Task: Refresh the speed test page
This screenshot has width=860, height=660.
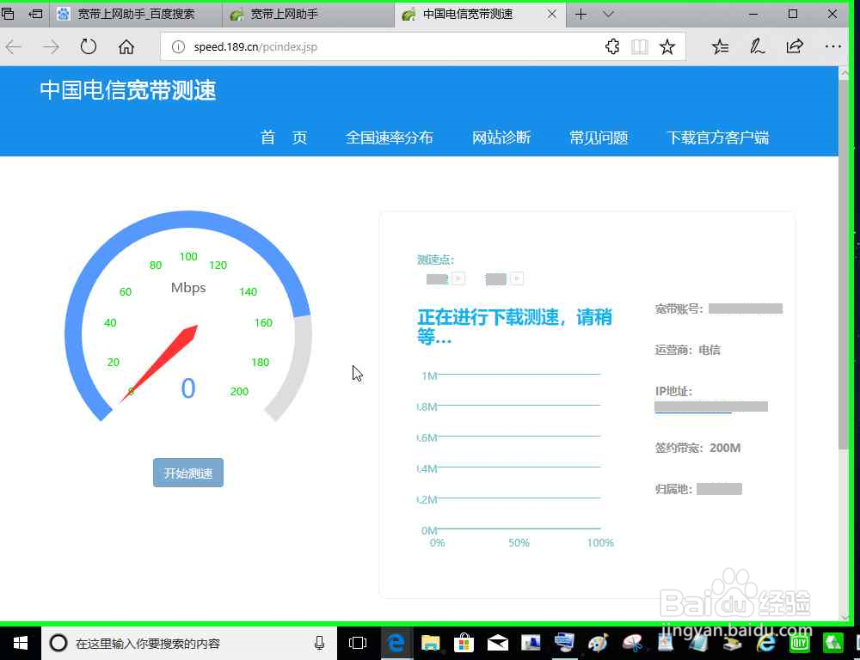Action: [x=89, y=46]
